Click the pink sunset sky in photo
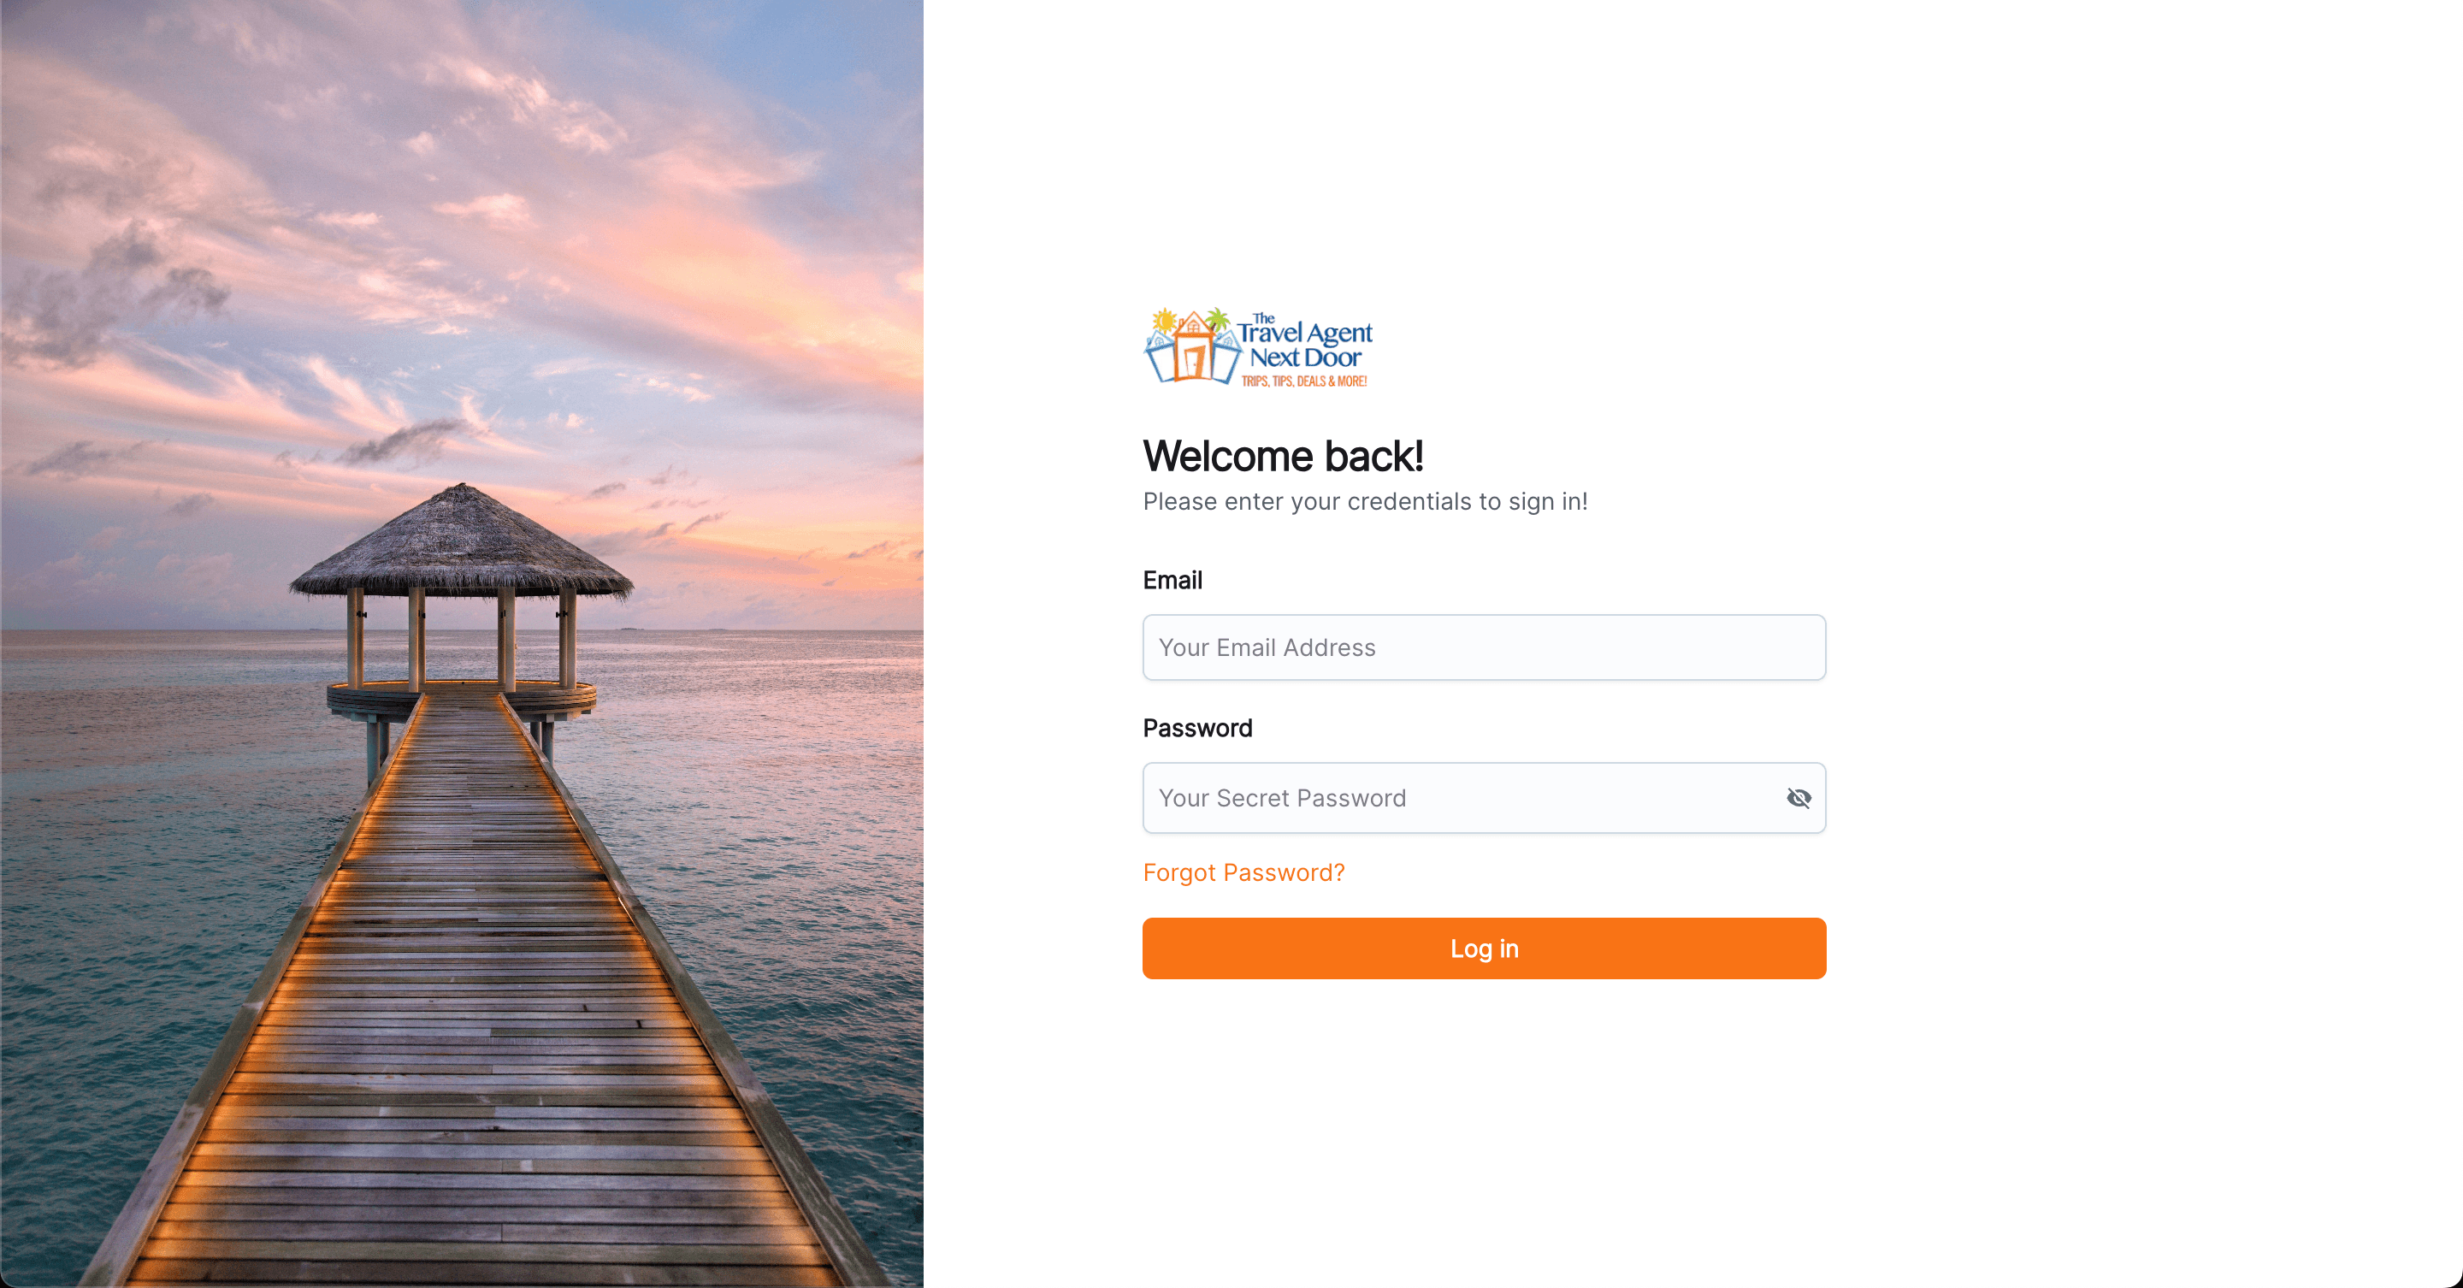The width and height of the screenshot is (2463, 1288). pos(574,239)
